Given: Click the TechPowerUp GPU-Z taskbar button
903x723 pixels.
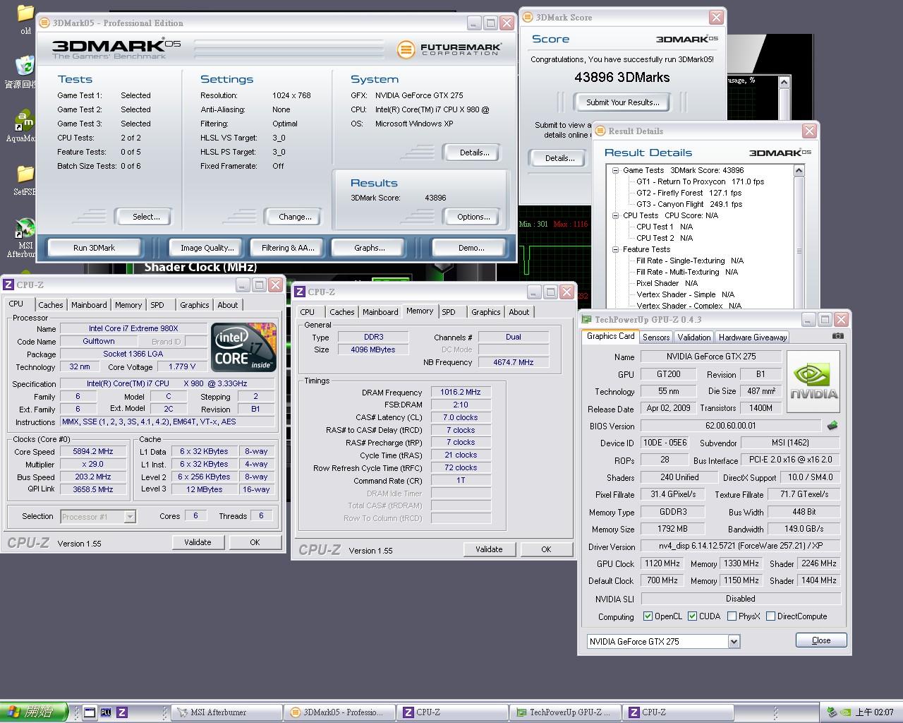Looking at the screenshot, I should (565, 712).
